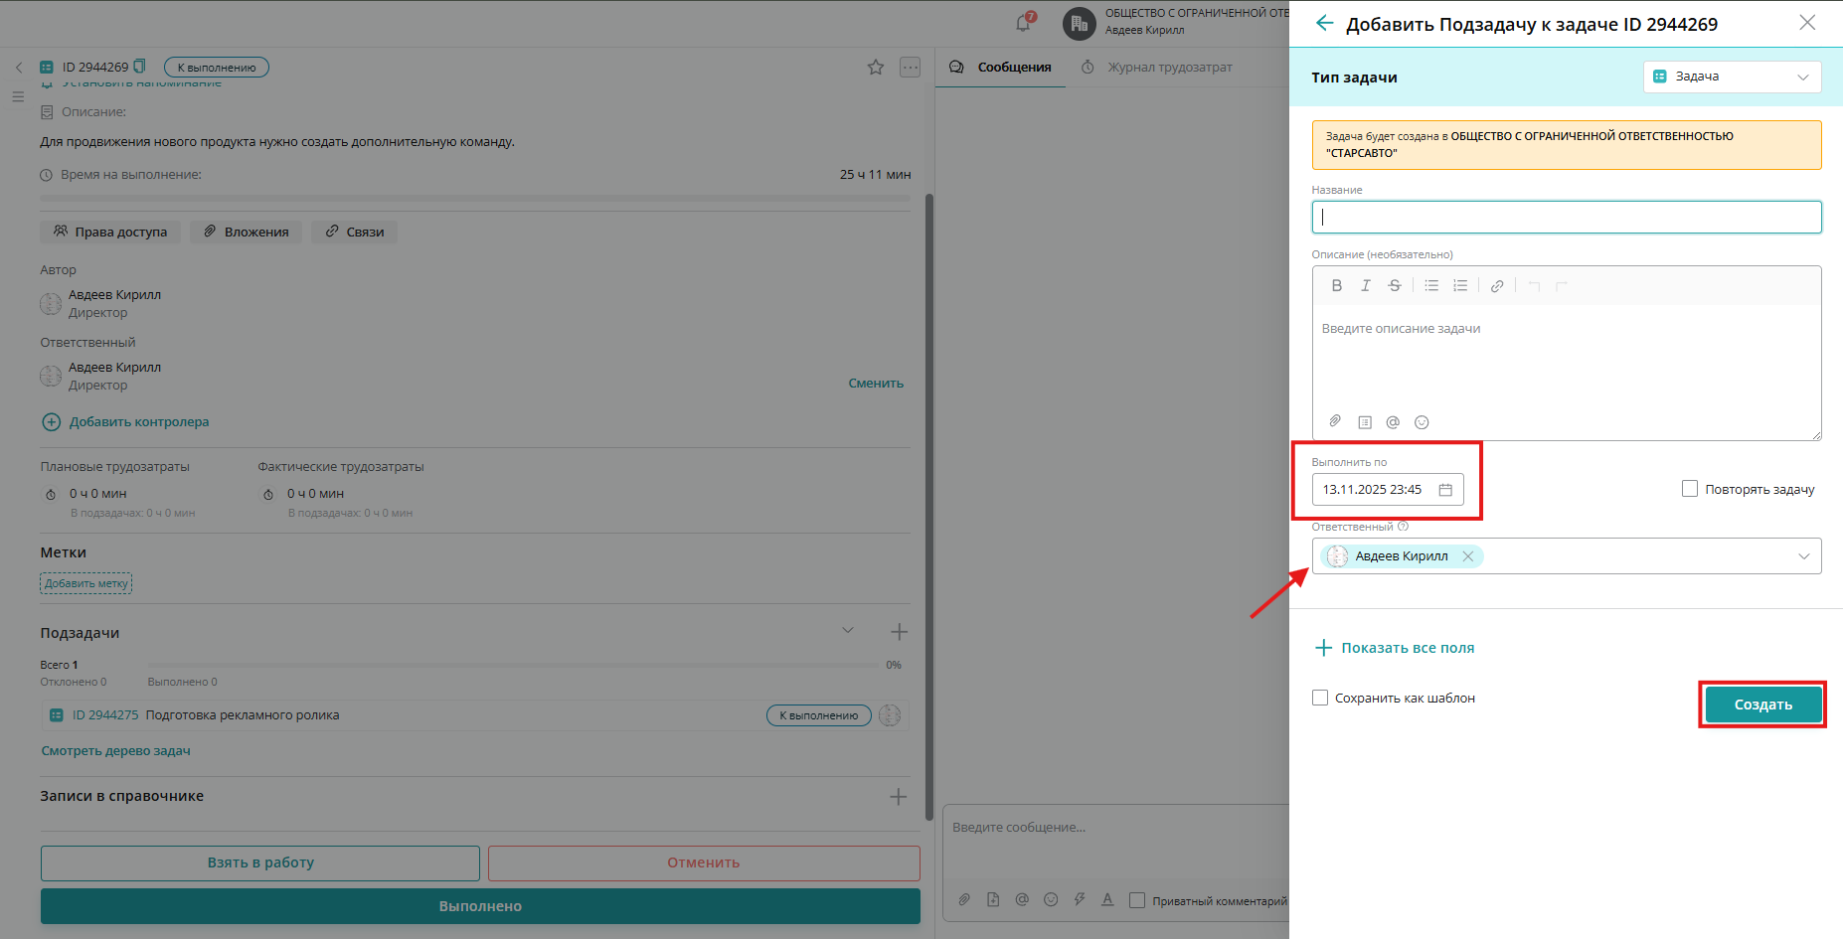Open Вложения
Image resolution: width=1843 pixels, height=939 pixels.
tap(247, 232)
